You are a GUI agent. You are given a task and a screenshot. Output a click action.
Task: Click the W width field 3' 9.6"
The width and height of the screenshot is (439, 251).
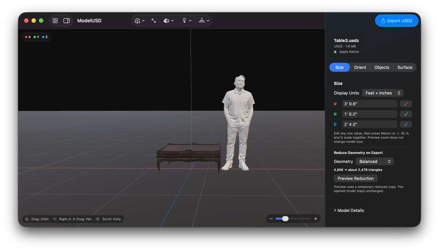pyautogui.click(x=370, y=104)
